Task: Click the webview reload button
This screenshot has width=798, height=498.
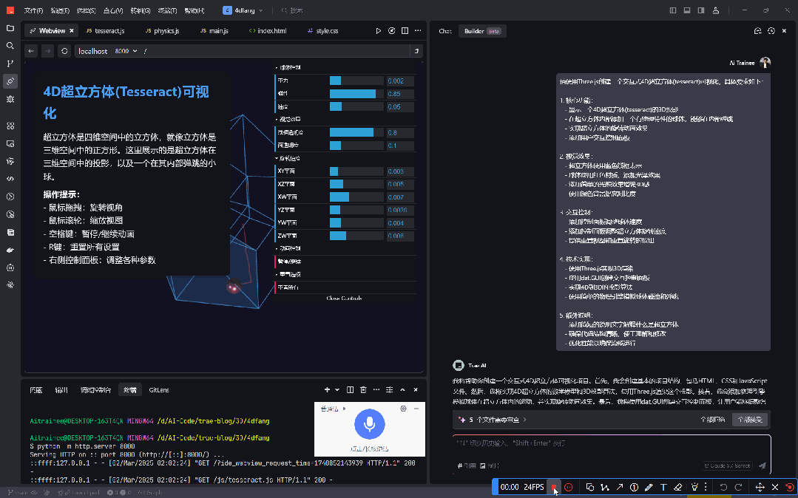Action: coord(64,52)
